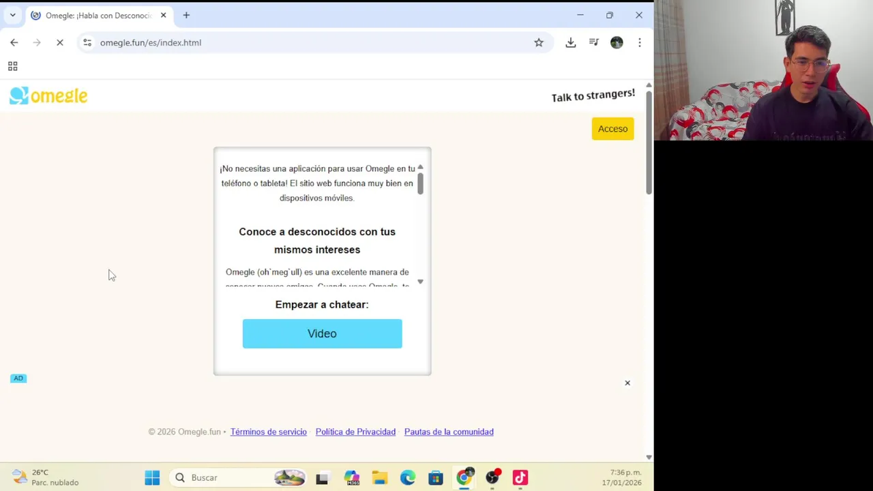
Task: Close the bottom ad banner
Action: 627,383
